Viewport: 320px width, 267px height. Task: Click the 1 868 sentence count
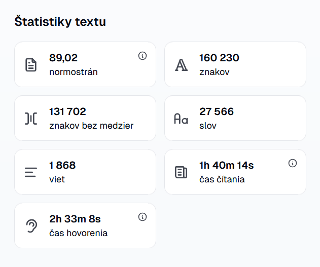[62, 166]
